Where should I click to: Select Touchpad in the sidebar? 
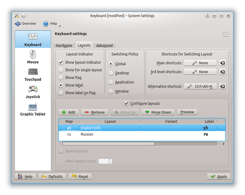33,74
